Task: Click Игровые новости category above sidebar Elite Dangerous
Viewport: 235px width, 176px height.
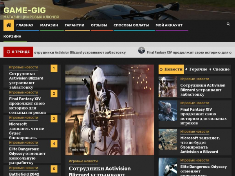Action: click(195, 160)
